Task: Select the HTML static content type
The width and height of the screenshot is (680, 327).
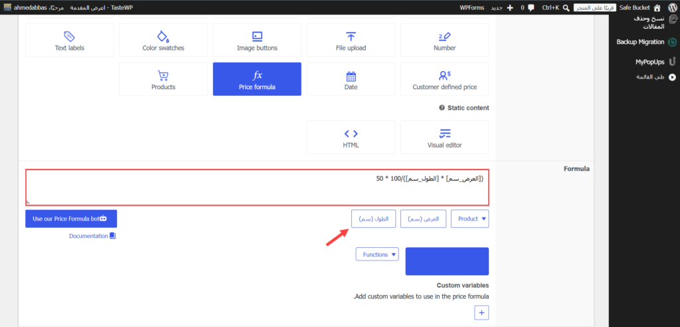Action: 351,137
